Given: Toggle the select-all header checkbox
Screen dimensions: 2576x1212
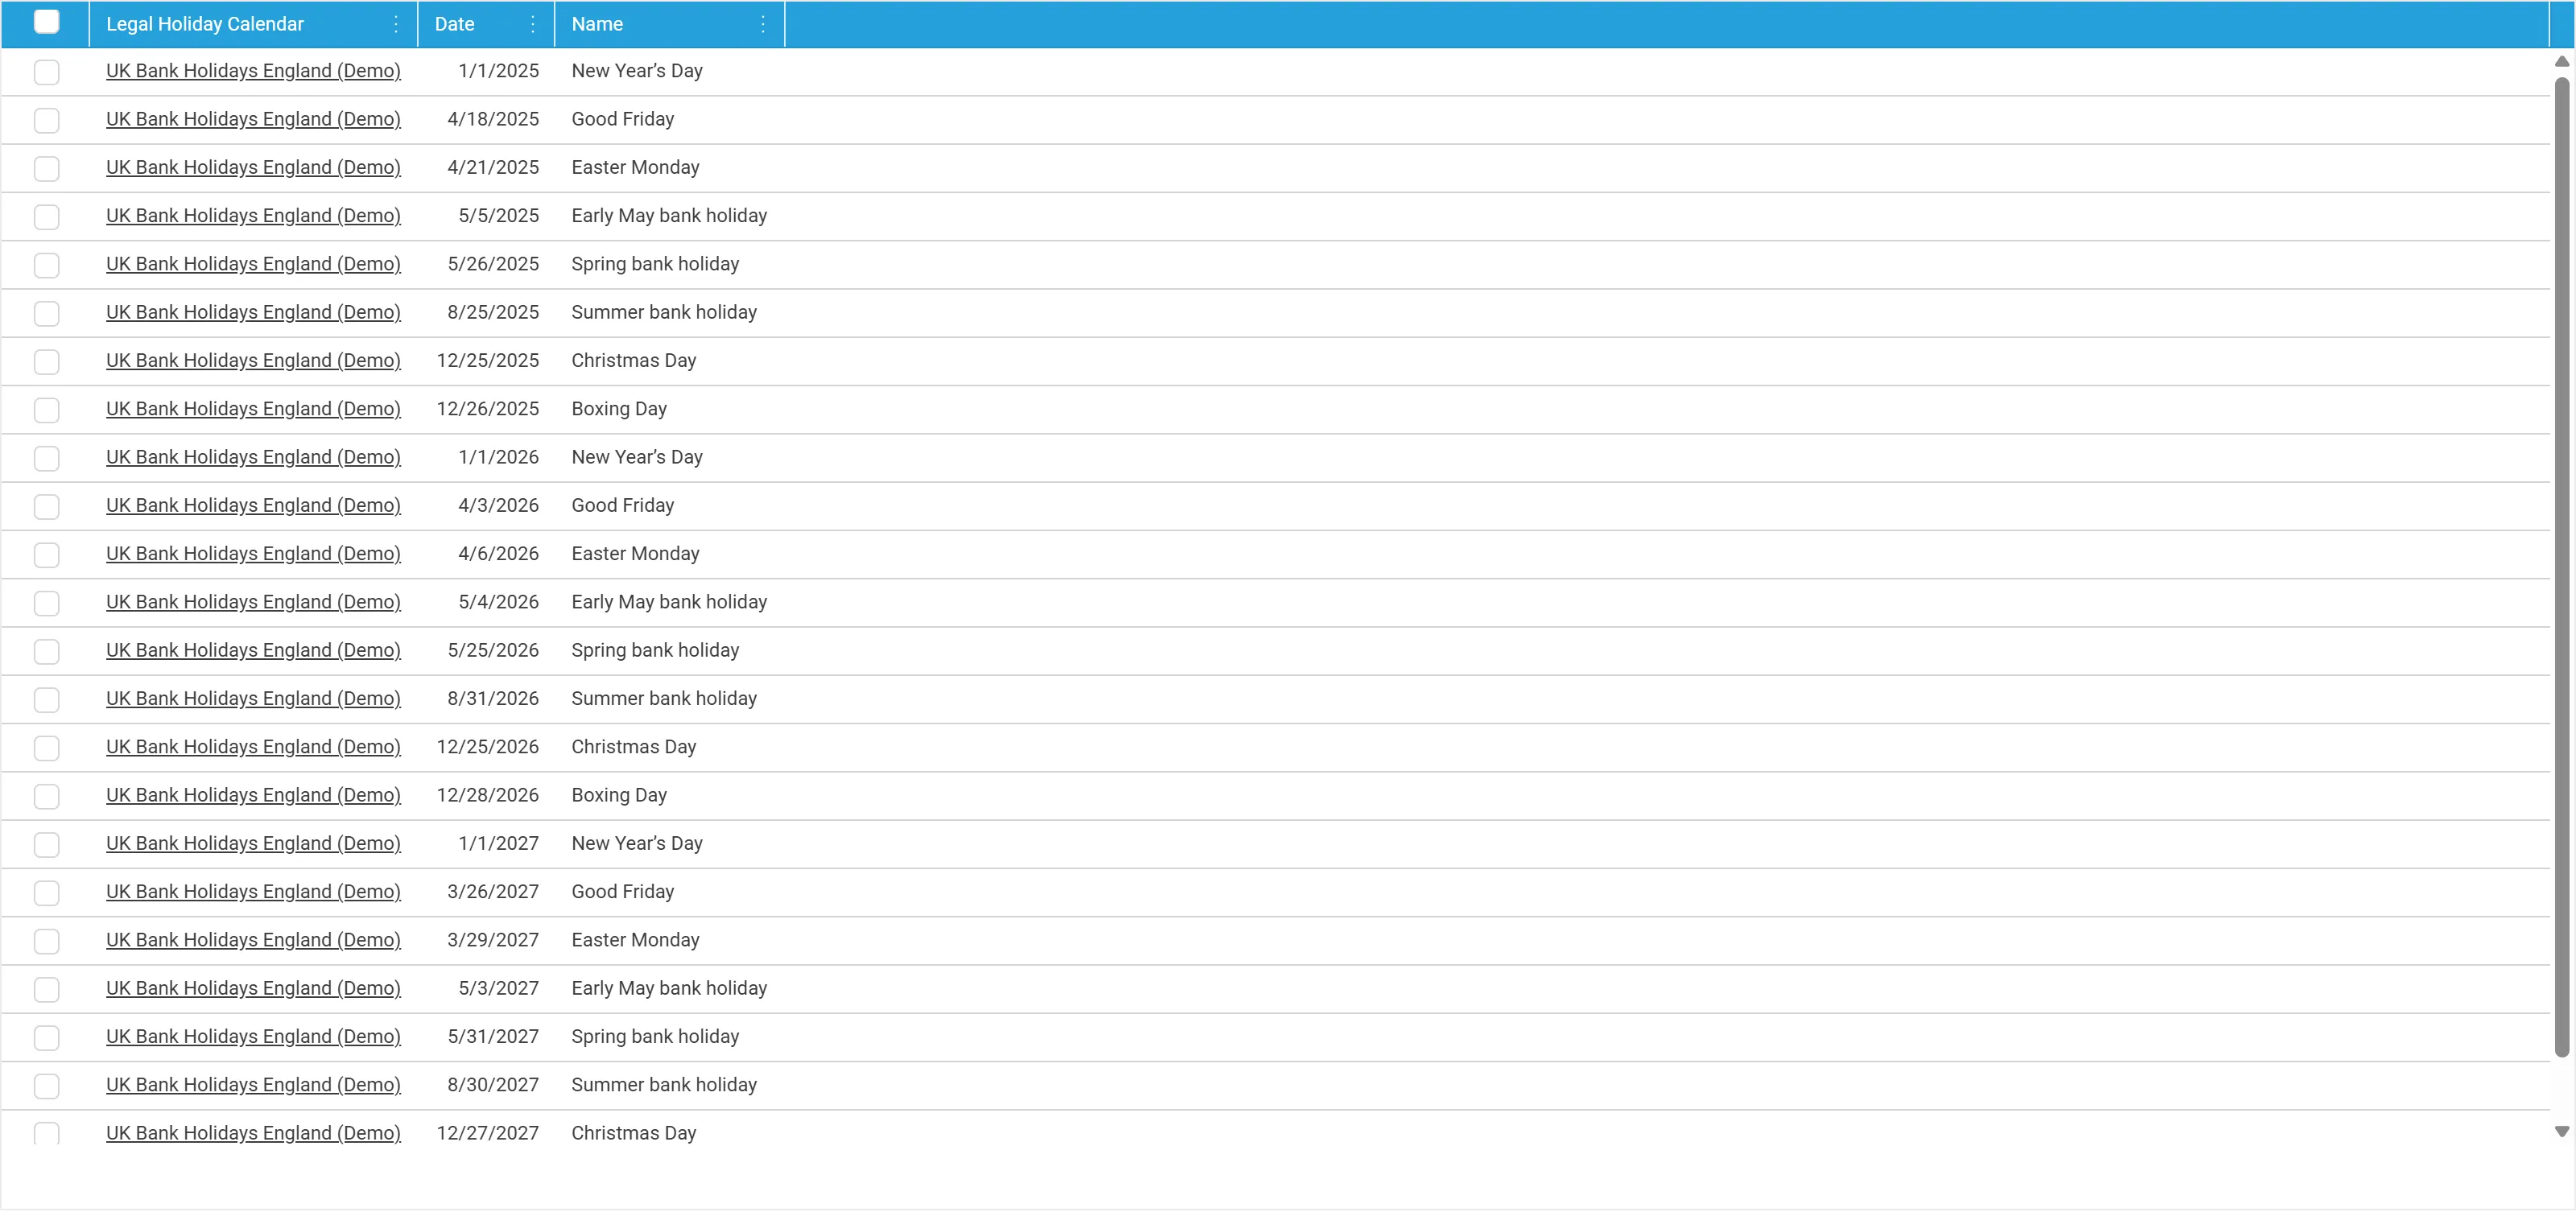Looking at the screenshot, I should click(47, 22).
